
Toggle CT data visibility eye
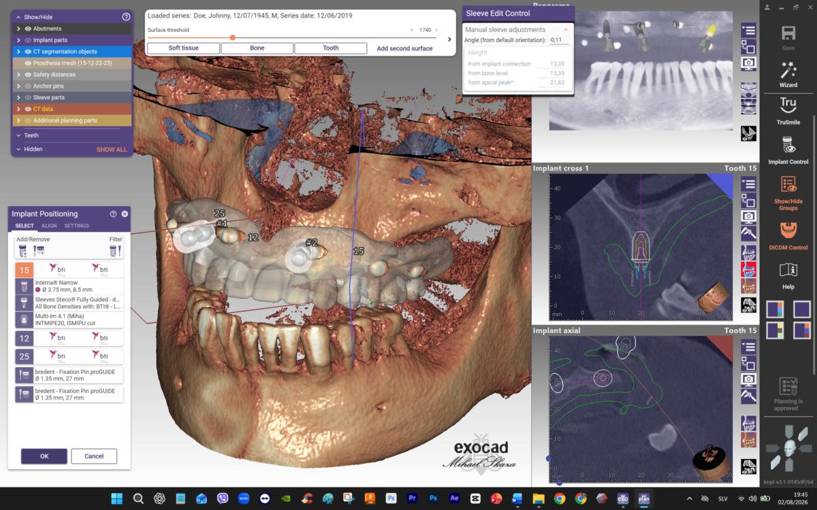tap(29, 109)
